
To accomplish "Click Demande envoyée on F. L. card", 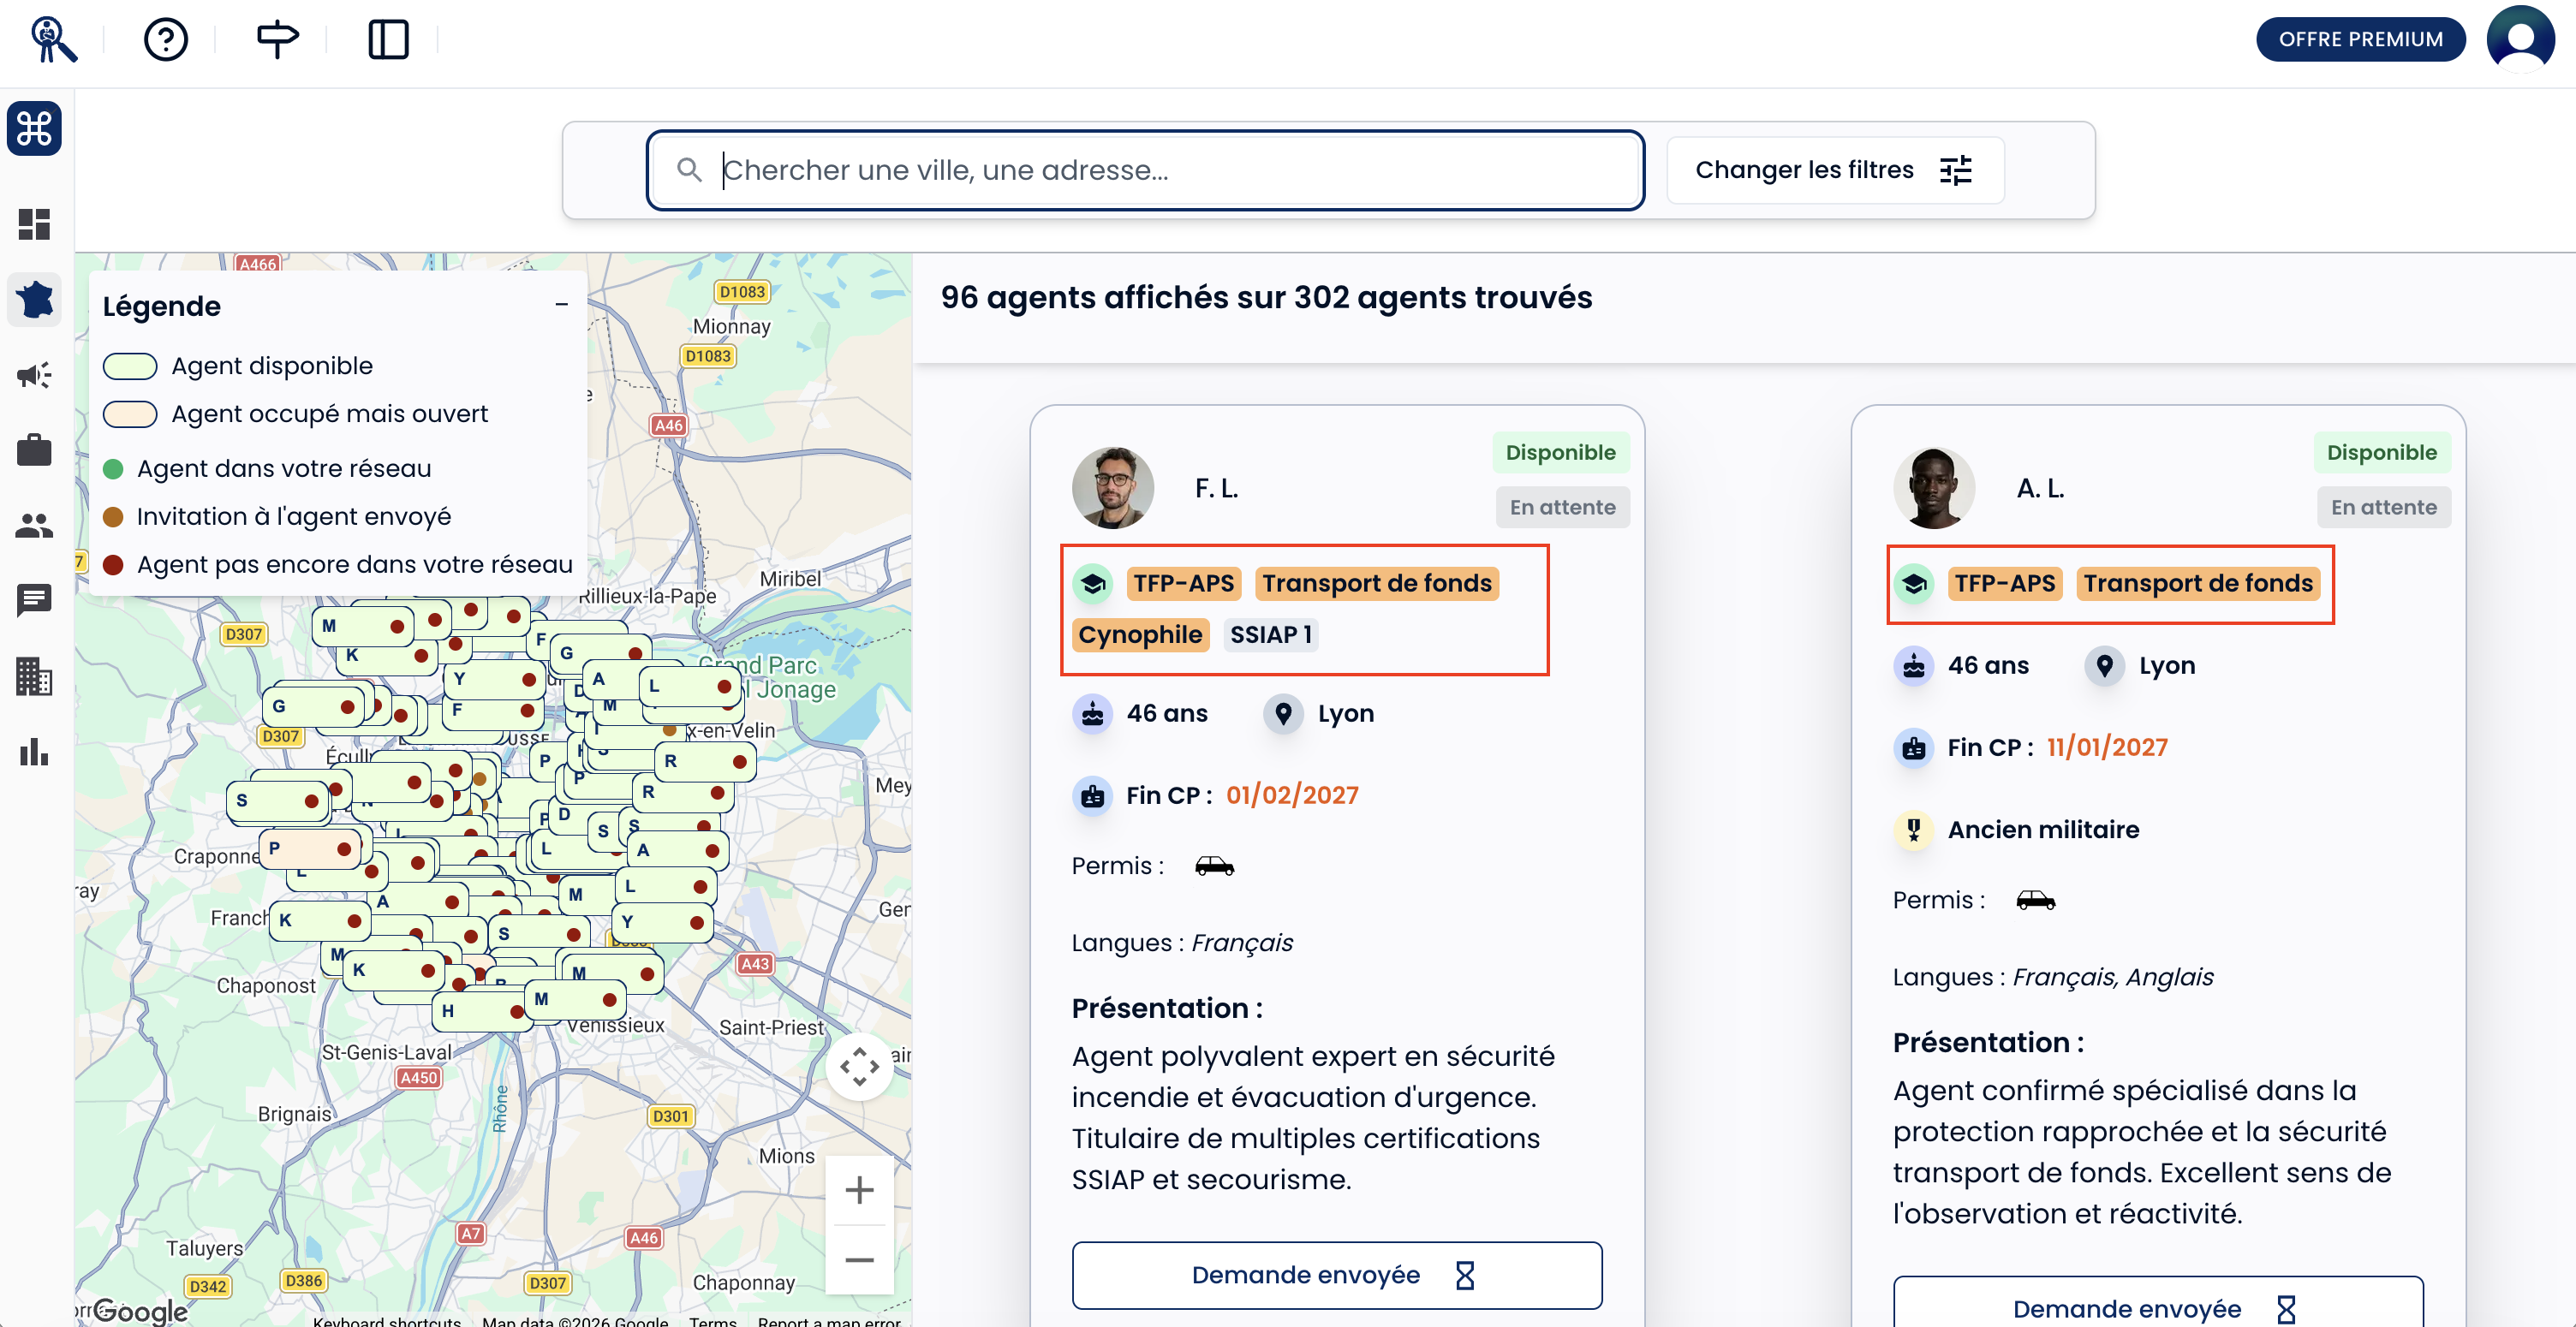I will 1336,1275.
